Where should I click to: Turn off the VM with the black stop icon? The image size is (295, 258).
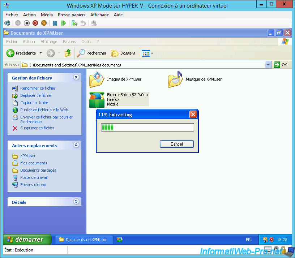pos(26,23)
